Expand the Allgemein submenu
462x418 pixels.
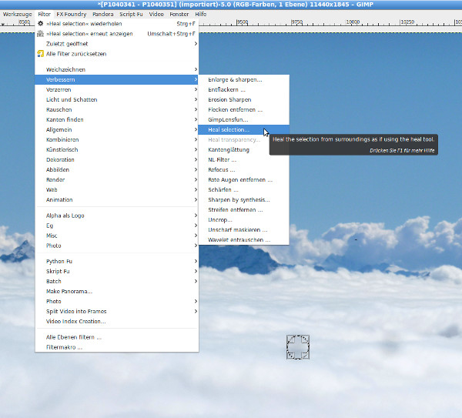pyautogui.click(x=117, y=129)
